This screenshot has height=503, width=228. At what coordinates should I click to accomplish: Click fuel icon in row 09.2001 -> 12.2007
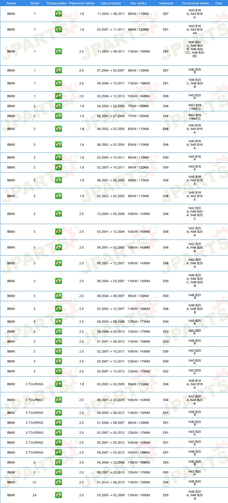click(x=58, y=263)
